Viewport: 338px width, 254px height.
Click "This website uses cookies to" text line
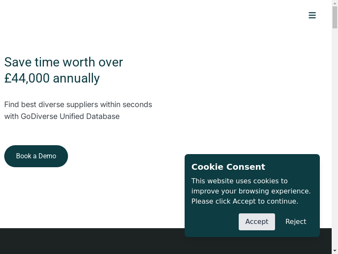coord(239,181)
